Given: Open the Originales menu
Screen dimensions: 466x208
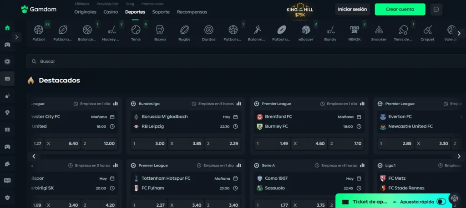Looking at the screenshot, I should [x=85, y=12].
